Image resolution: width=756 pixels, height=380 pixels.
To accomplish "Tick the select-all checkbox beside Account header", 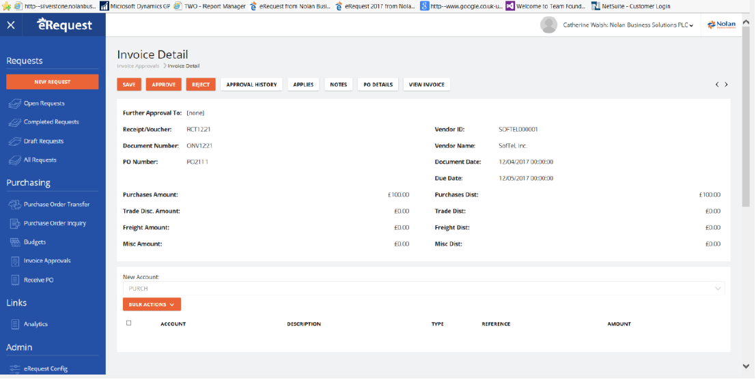I will [129, 323].
